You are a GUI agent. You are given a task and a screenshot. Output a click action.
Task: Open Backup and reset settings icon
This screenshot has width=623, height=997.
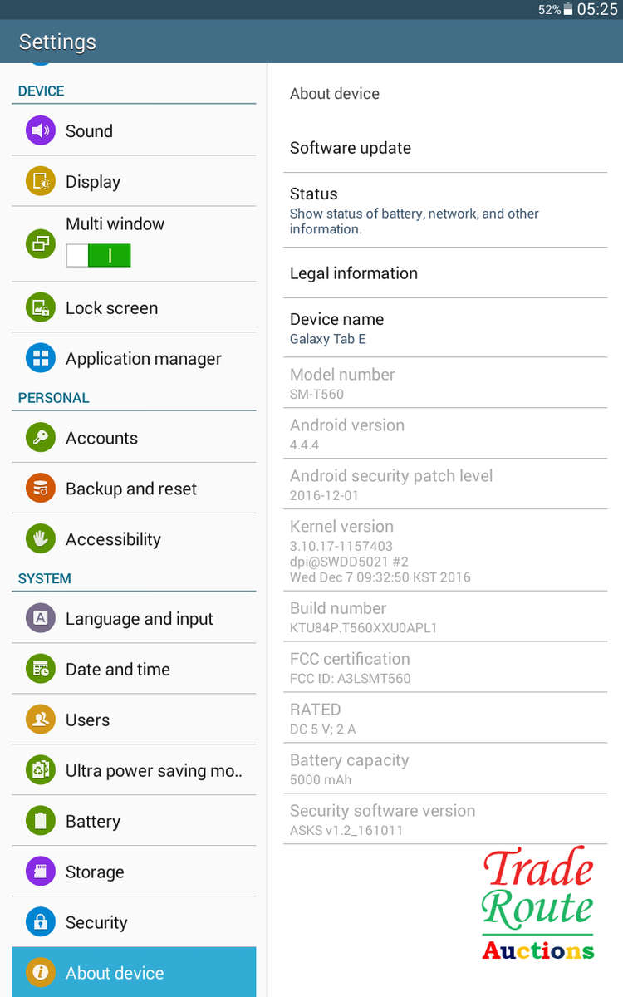pos(40,488)
